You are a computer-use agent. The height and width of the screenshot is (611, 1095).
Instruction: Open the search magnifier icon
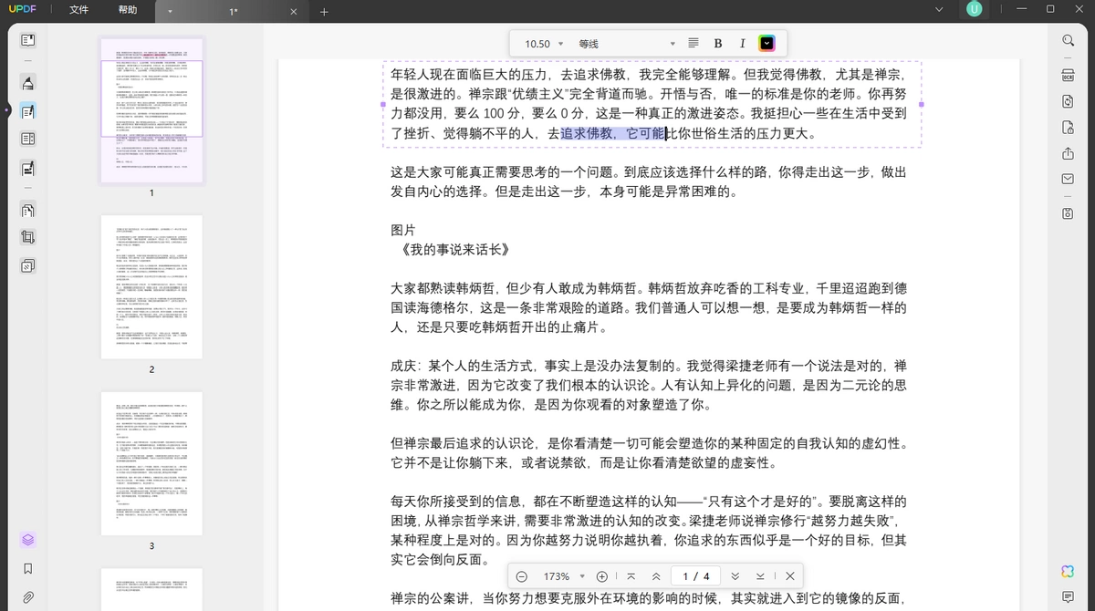click(x=1068, y=40)
